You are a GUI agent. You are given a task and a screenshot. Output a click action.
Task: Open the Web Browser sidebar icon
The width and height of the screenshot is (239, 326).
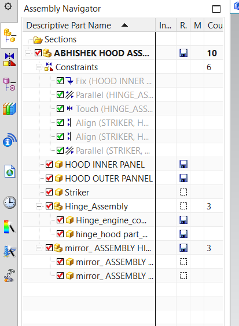coord(10,171)
